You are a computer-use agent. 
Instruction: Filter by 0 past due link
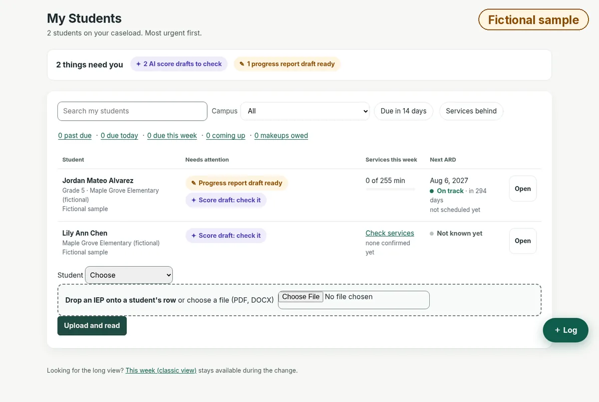75,136
